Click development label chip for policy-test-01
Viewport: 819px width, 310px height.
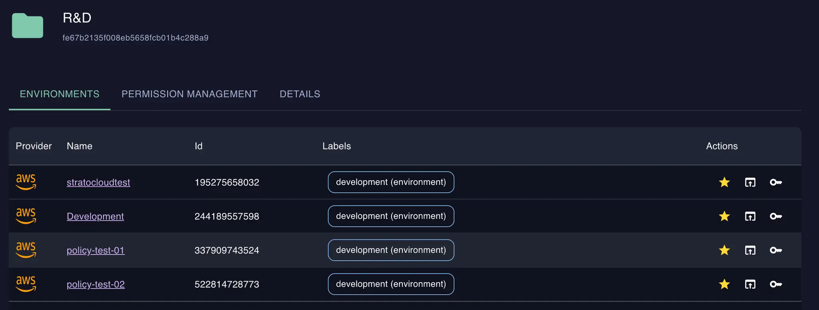pyautogui.click(x=391, y=250)
